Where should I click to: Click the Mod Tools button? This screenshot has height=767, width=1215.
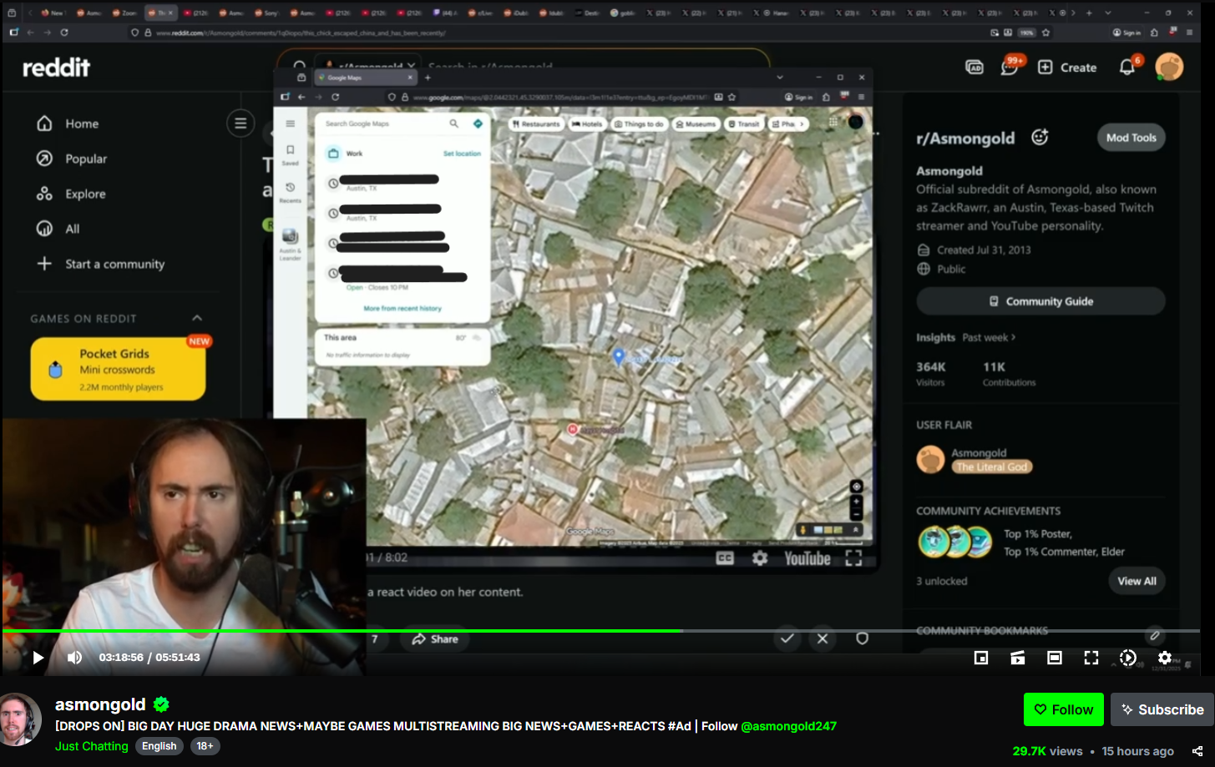[x=1131, y=138]
